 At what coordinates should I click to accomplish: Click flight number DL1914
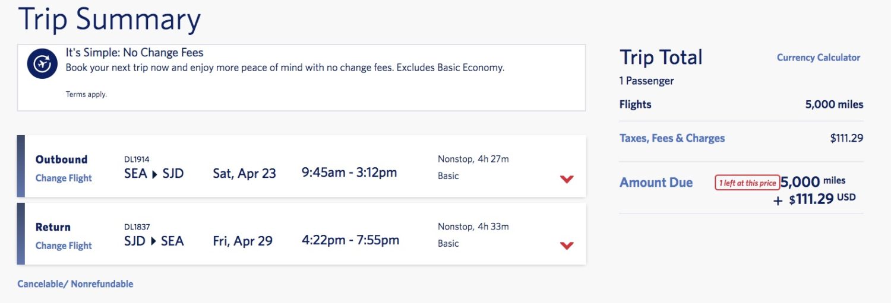tap(137, 160)
